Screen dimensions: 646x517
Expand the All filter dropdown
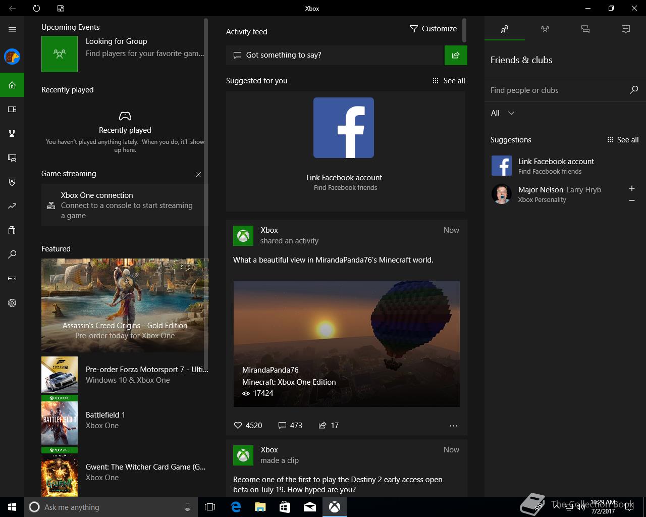pos(503,113)
